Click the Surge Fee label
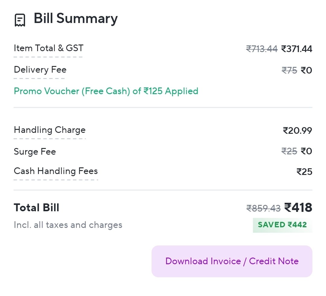The height and width of the screenshot is (296, 326). click(x=35, y=151)
